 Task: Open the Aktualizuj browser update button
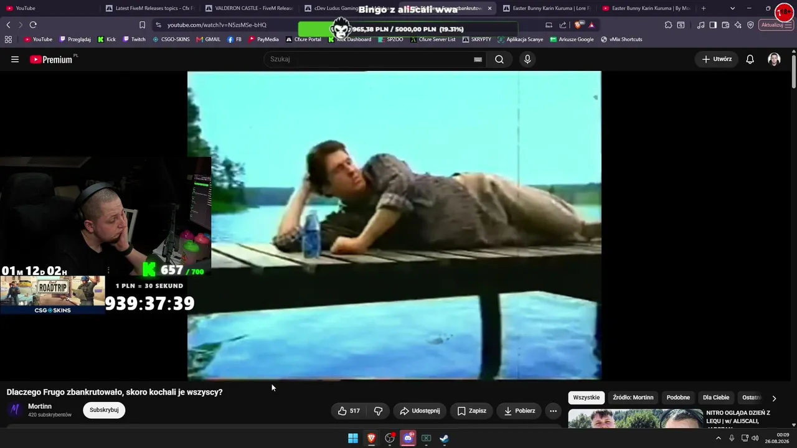click(776, 25)
